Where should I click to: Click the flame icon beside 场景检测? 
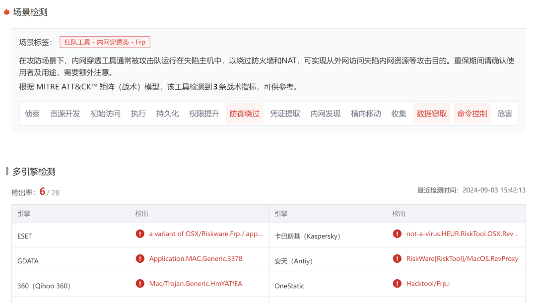tap(6, 12)
